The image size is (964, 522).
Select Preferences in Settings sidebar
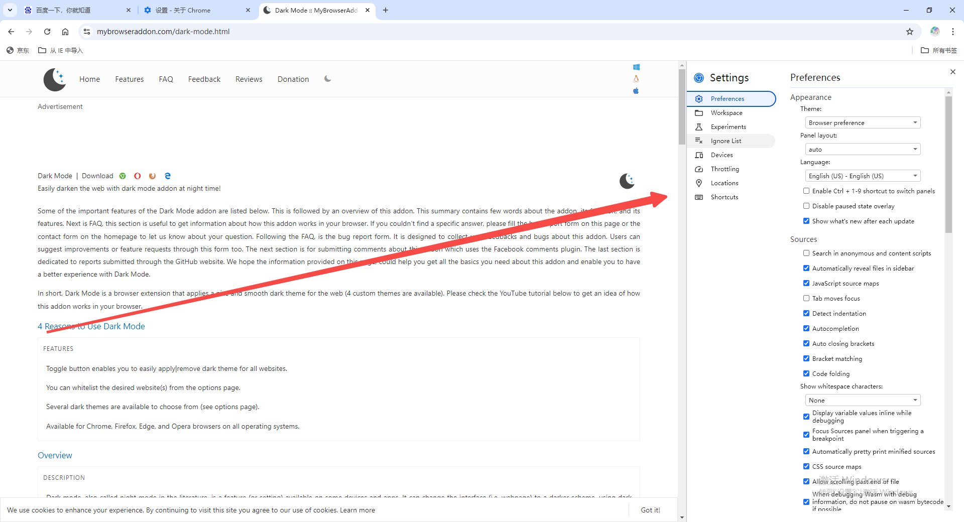click(x=731, y=99)
